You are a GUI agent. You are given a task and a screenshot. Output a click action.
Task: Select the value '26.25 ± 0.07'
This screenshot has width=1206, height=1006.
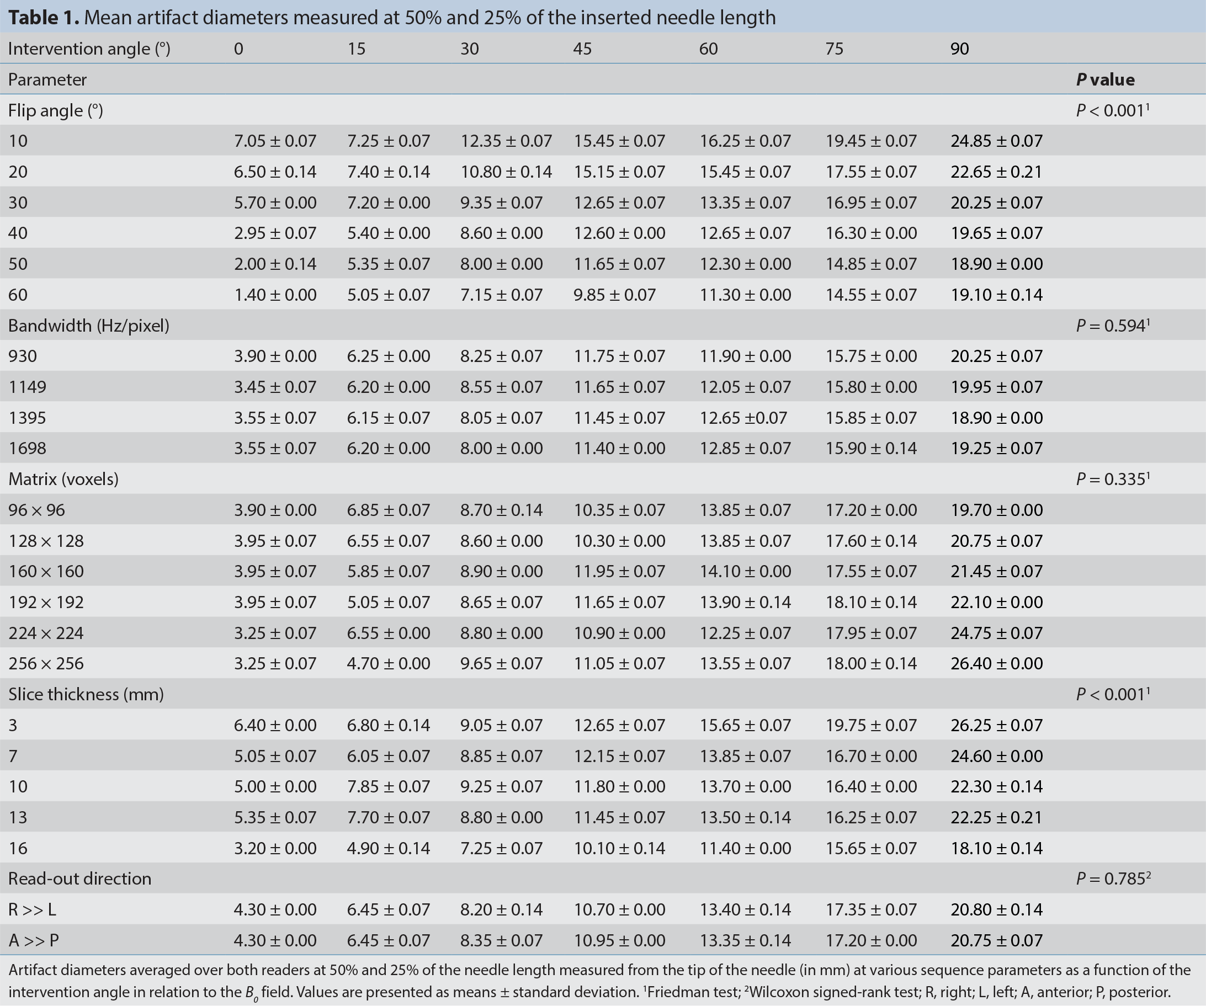(x=996, y=726)
